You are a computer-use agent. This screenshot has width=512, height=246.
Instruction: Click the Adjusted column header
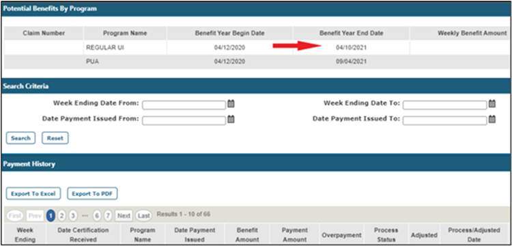click(x=424, y=235)
